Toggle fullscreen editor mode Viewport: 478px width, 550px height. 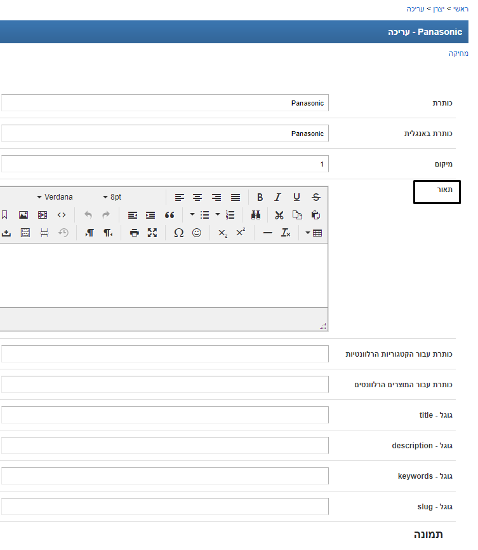click(152, 233)
